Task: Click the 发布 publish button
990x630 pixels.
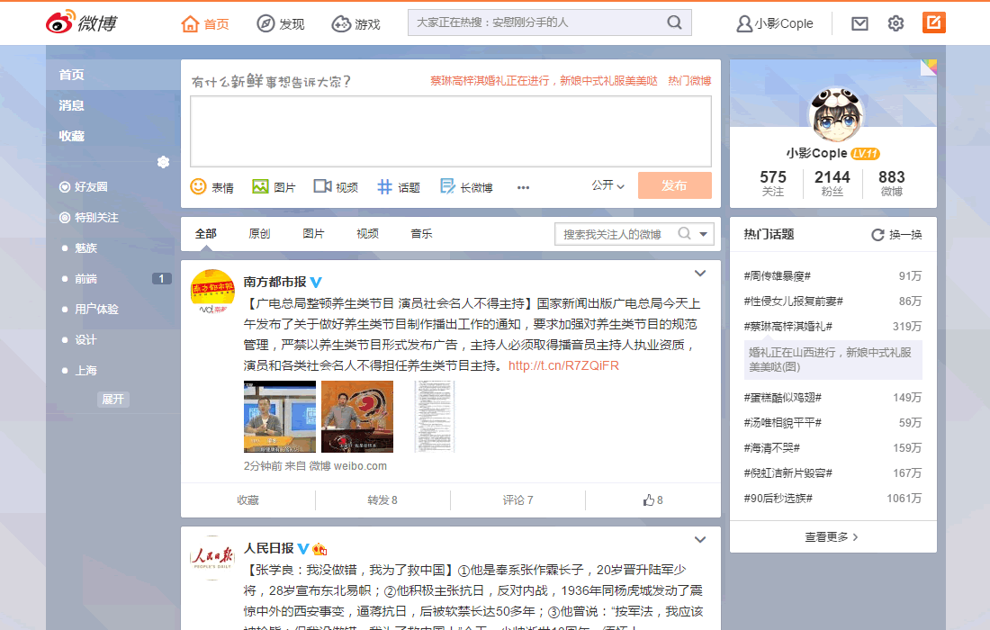Action: point(674,185)
